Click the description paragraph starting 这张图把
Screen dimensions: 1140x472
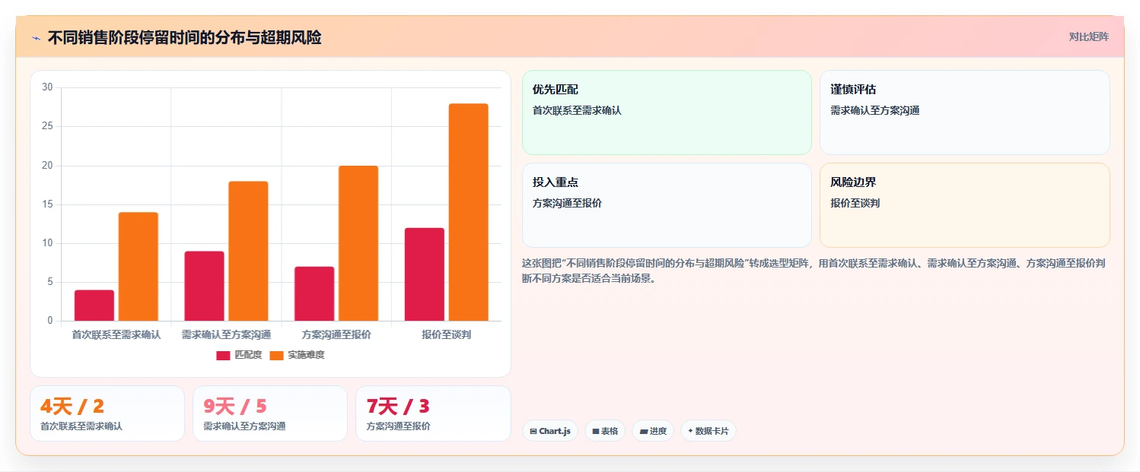coord(814,271)
